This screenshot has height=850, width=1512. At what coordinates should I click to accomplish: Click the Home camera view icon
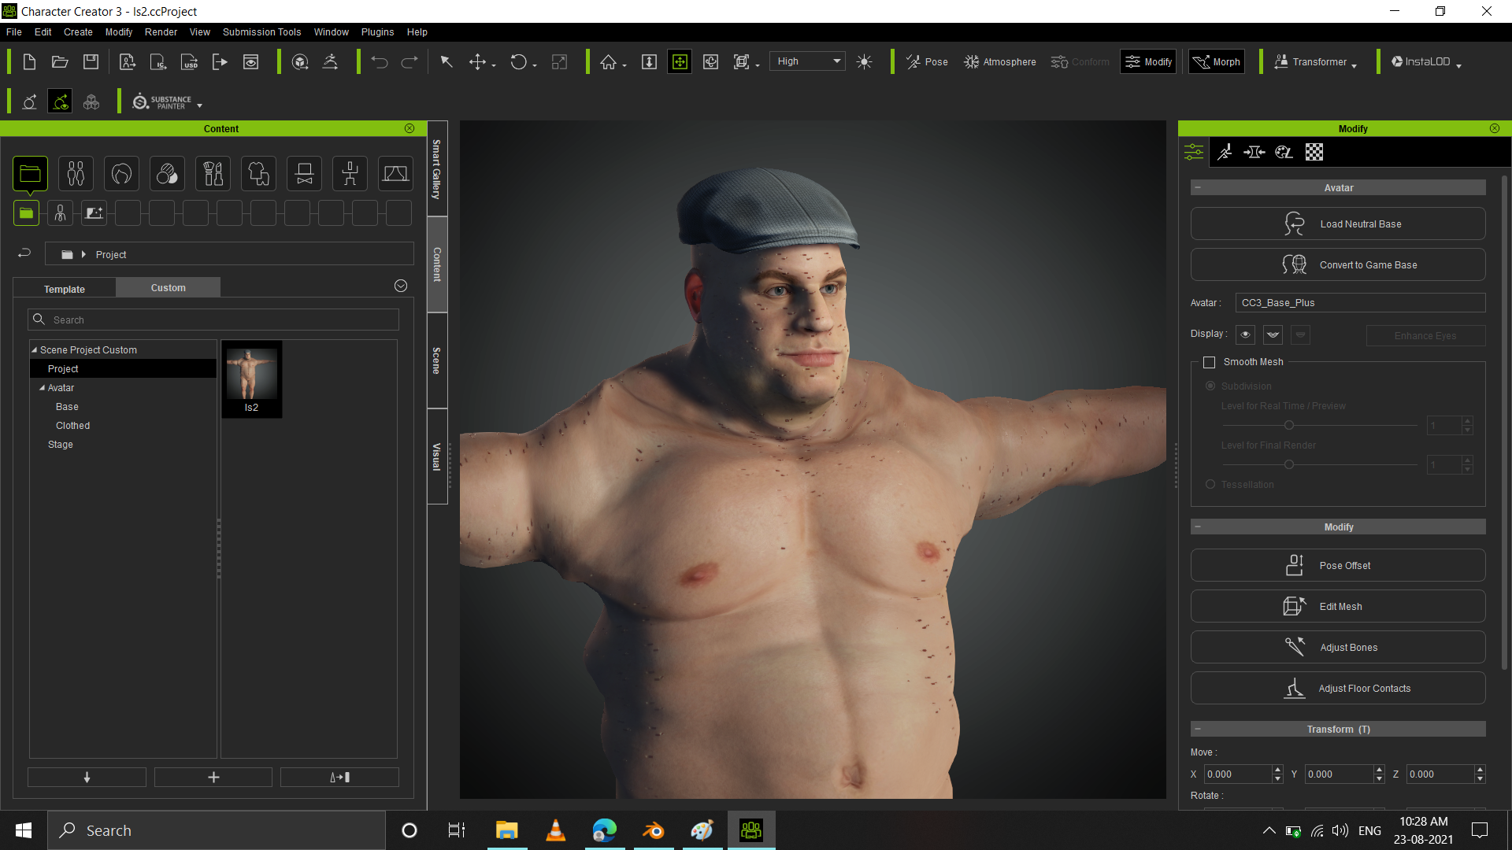[608, 61]
